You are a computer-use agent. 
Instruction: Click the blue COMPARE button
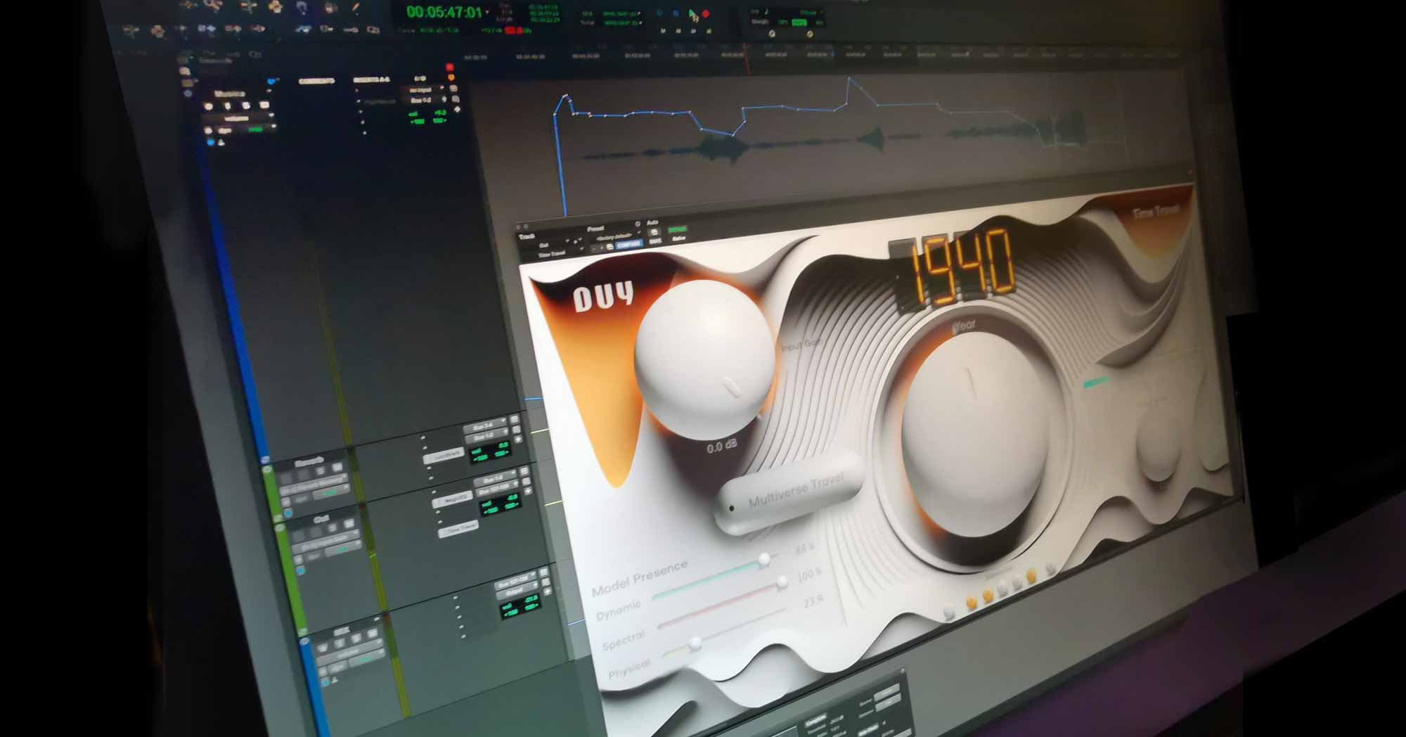pyautogui.click(x=628, y=244)
